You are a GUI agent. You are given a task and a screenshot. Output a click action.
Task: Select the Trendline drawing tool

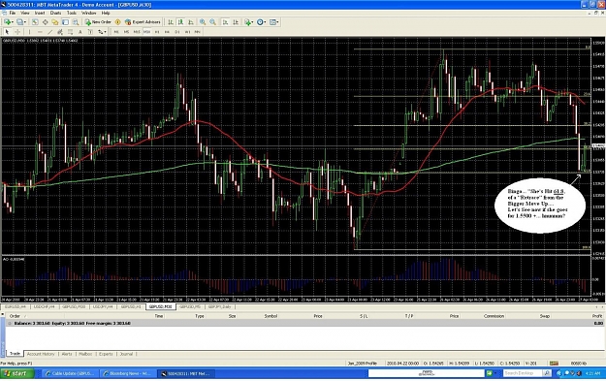pyautogui.click(x=49, y=32)
